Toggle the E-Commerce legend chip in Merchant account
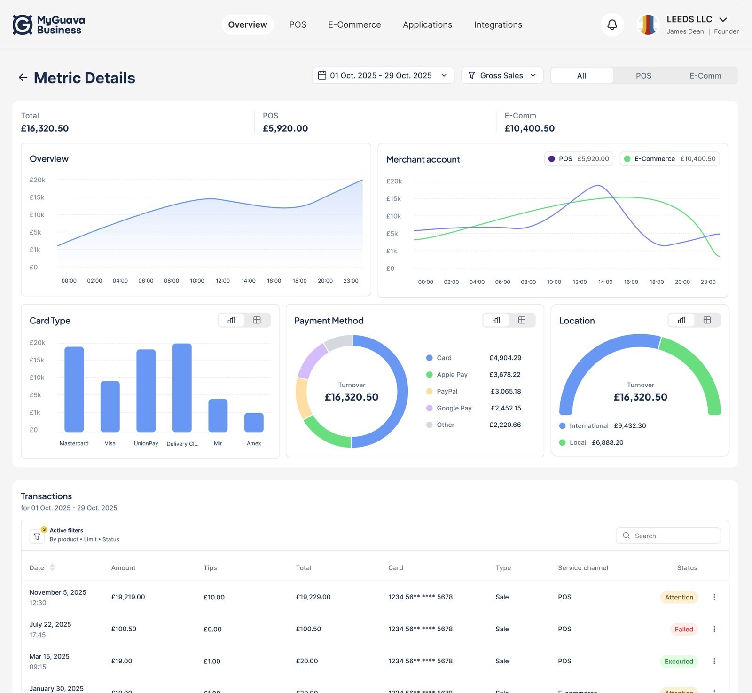The width and height of the screenshot is (752, 693). (670, 159)
